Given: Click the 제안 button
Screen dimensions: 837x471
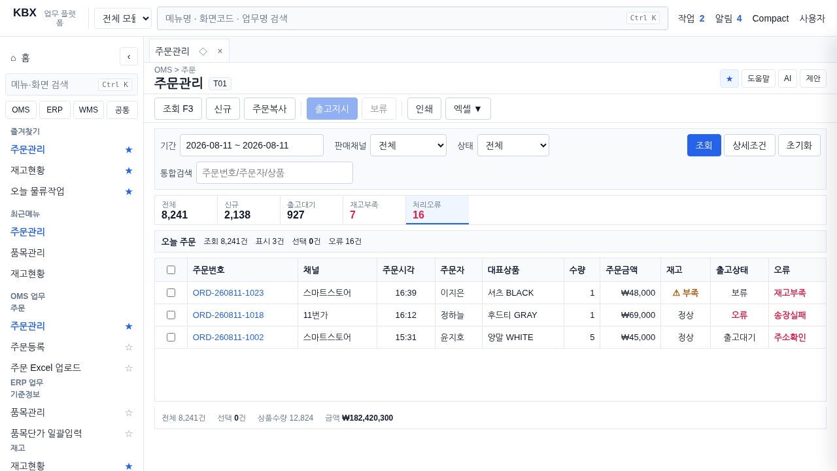Looking at the screenshot, I should (x=813, y=78).
